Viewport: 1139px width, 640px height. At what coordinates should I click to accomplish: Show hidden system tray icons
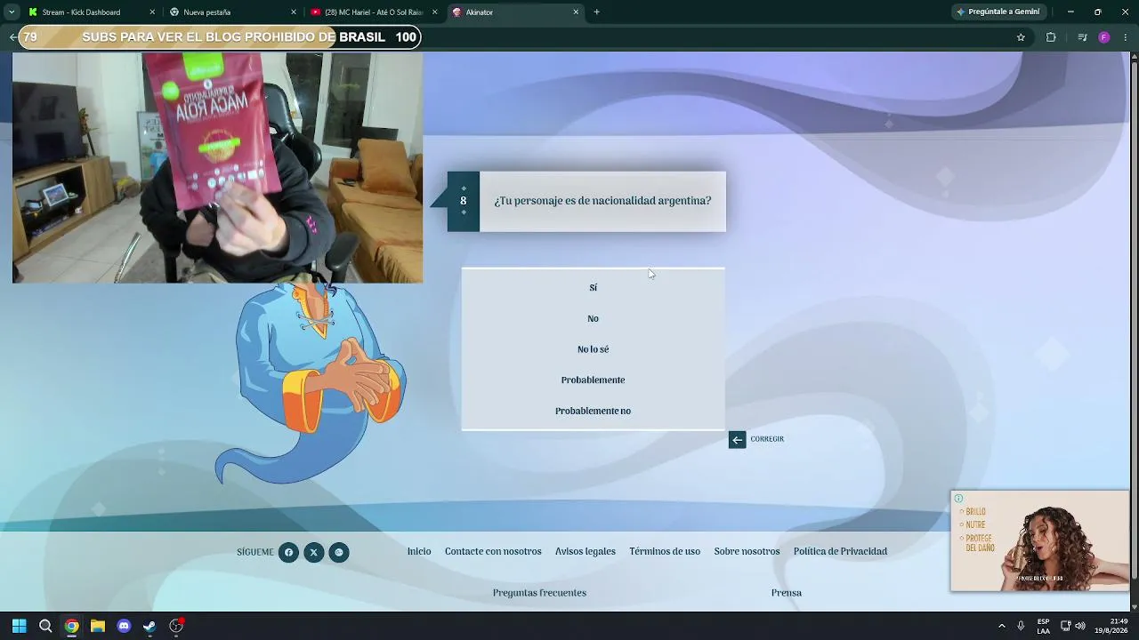tap(1001, 626)
